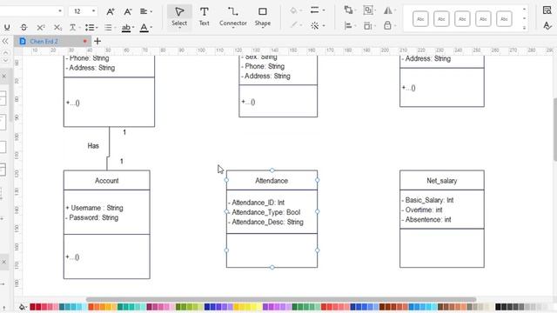Collapse left panel with double chevron

[x=5, y=41]
